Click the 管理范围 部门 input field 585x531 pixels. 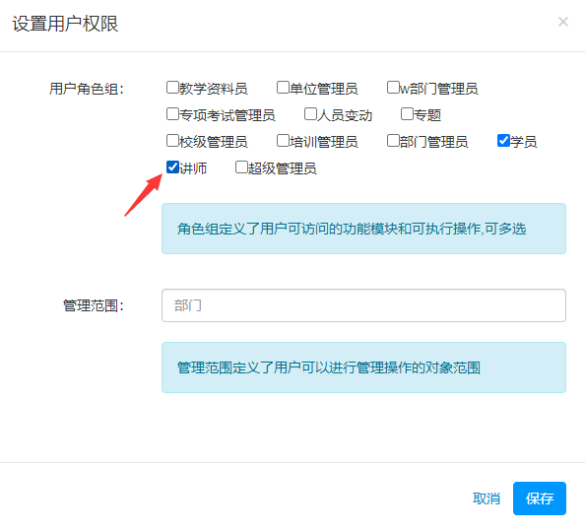click(363, 305)
